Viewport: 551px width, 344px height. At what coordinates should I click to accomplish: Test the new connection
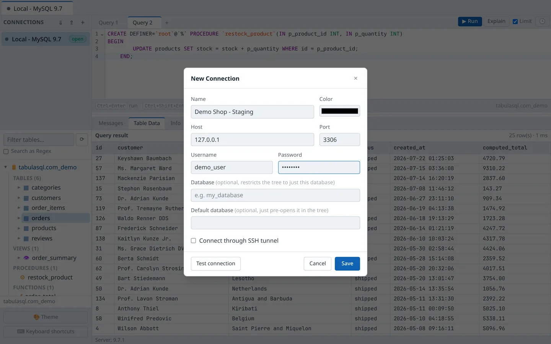click(215, 264)
